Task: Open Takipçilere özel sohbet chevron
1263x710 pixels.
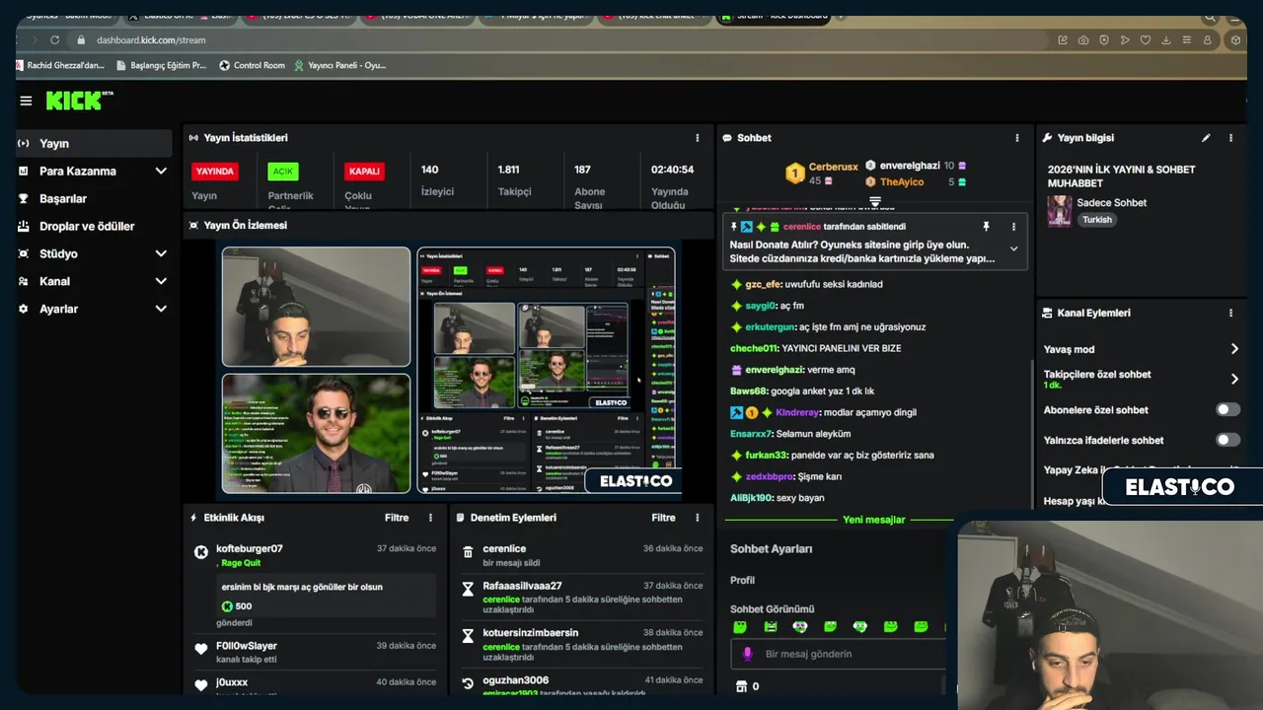Action: pyautogui.click(x=1234, y=379)
